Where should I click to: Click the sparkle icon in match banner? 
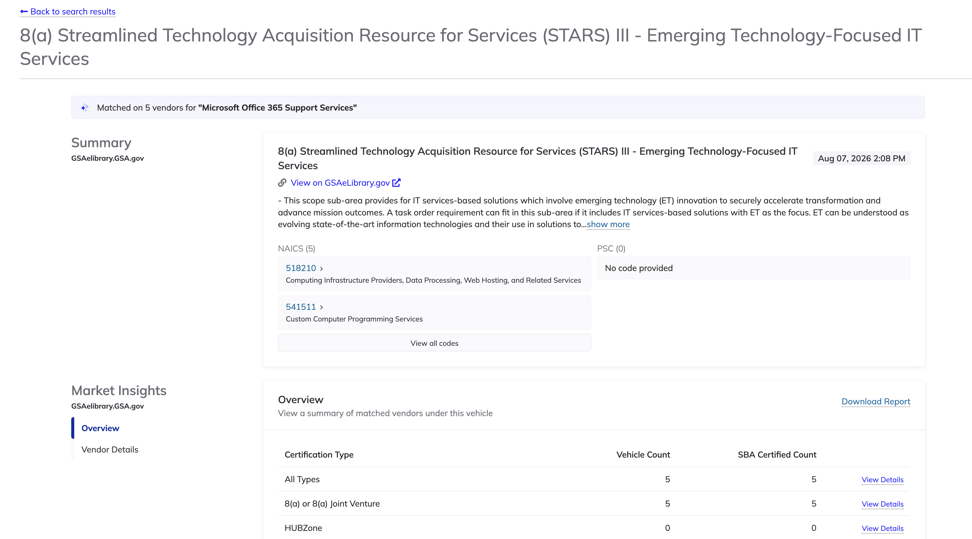[x=84, y=108]
